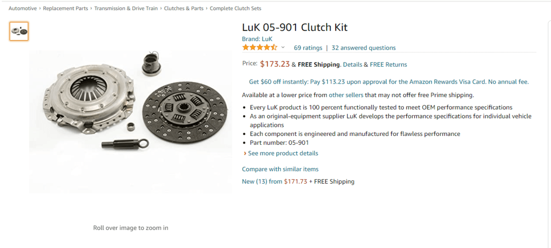This screenshot has height=248, width=551.
Task: Click Compare with similar items
Action: pyautogui.click(x=280, y=169)
